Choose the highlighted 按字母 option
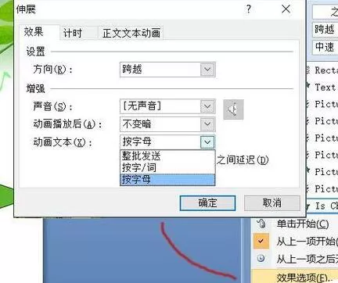Screen dimensions: 338x283 pos(167,180)
